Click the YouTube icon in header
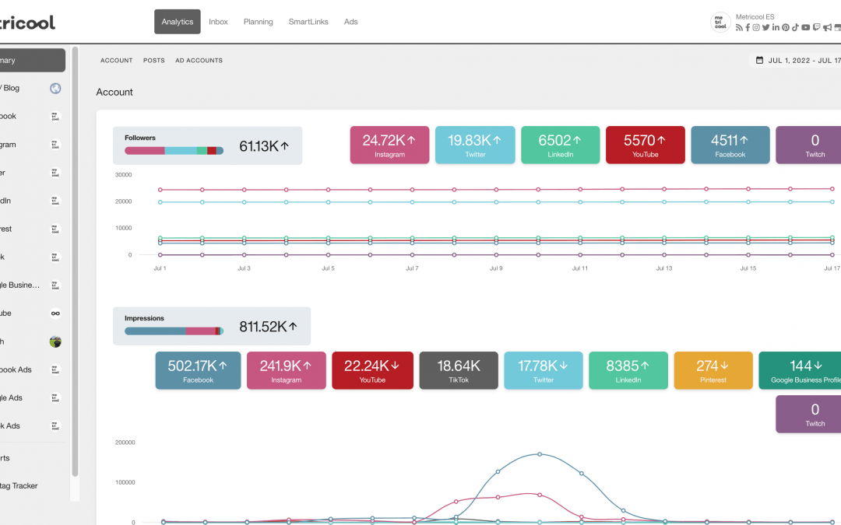841x525 pixels. click(x=806, y=27)
